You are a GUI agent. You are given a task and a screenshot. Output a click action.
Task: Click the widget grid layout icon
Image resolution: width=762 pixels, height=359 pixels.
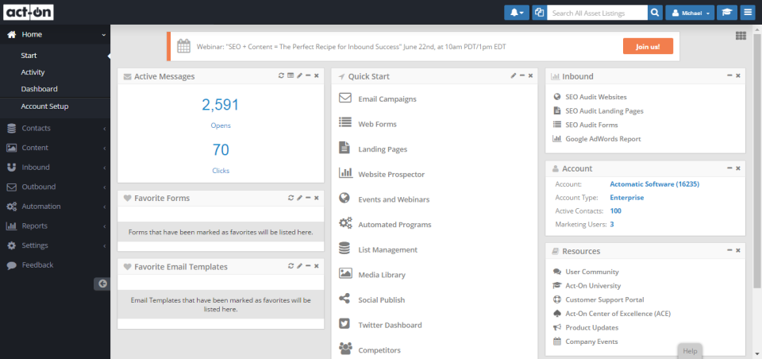pyautogui.click(x=741, y=36)
